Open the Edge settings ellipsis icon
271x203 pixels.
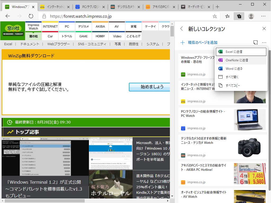tap(264, 16)
